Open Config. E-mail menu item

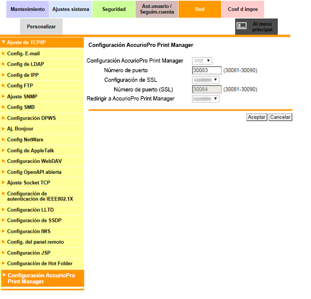click(x=42, y=54)
